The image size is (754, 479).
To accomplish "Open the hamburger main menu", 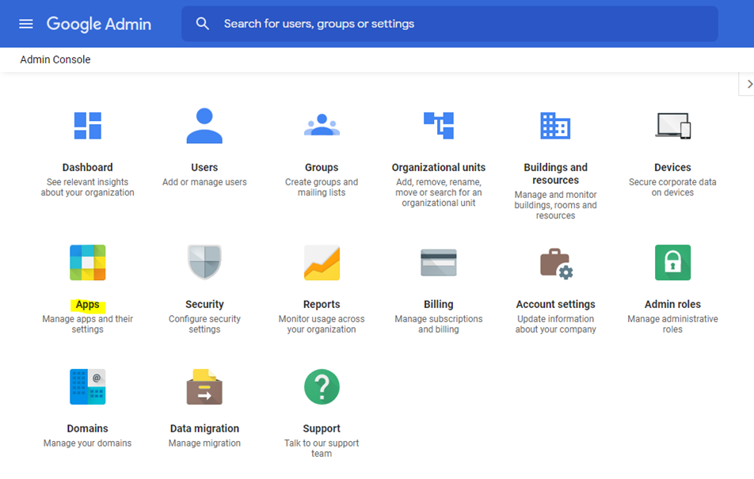I will tap(26, 24).
